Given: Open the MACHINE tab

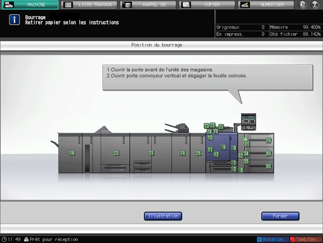Looking at the screenshot, I should [x=30, y=4].
